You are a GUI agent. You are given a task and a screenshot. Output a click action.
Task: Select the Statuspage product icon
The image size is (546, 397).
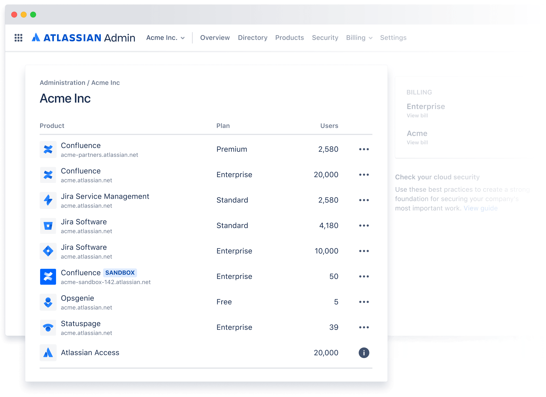pos(48,328)
